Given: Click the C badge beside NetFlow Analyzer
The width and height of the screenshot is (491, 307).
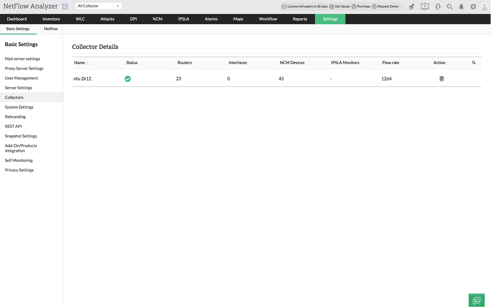Looking at the screenshot, I should pos(65,7).
